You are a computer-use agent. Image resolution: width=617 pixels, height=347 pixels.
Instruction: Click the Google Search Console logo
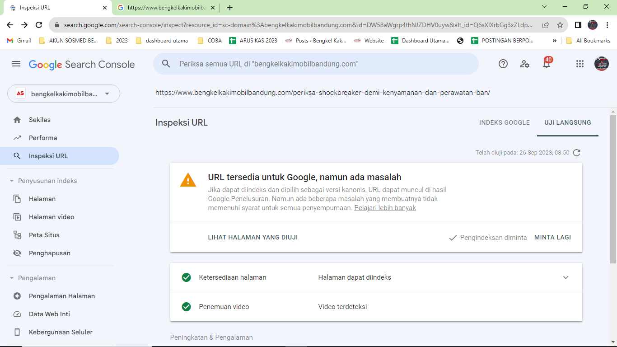[x=82, y=65]
